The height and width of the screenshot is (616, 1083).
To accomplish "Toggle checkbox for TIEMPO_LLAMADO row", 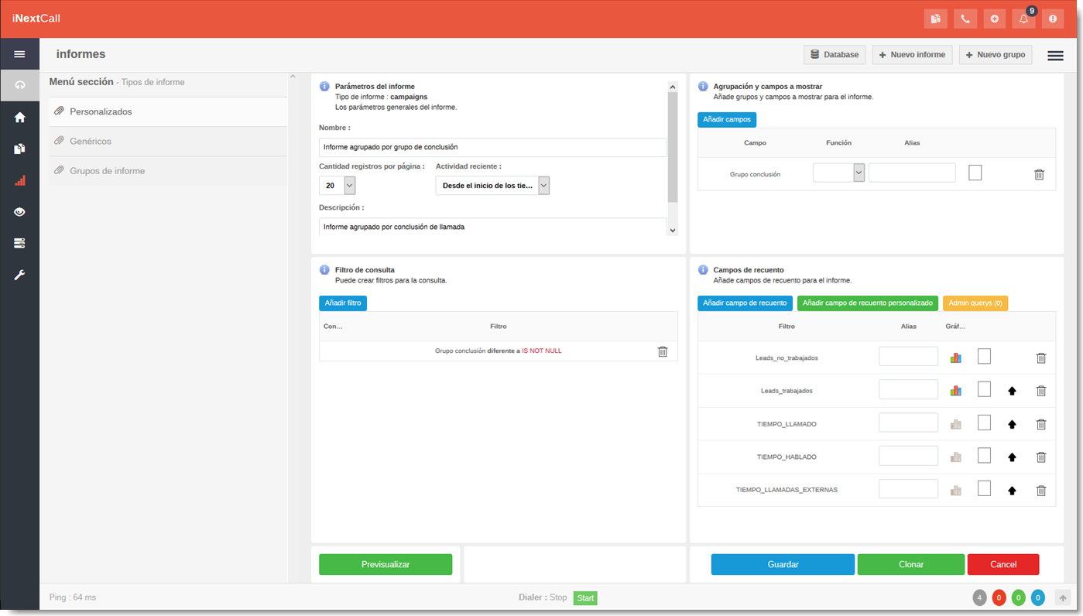I will (x=984, y=423).
